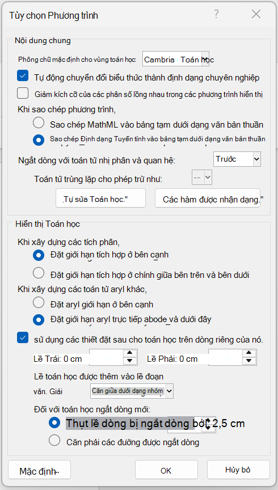Image resolution: width=278 pixels, height=490 pixels.
Task: Increase Lề Trái with up arrow
Action: pyautogui.click(x=130, y=353)
